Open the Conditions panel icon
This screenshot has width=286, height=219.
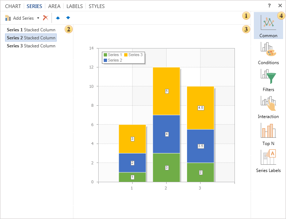pyautogui.click(x=268, y=50)
